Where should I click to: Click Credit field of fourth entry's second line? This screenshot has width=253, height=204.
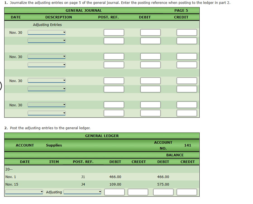pyautogui.click(x=187, y=113)
